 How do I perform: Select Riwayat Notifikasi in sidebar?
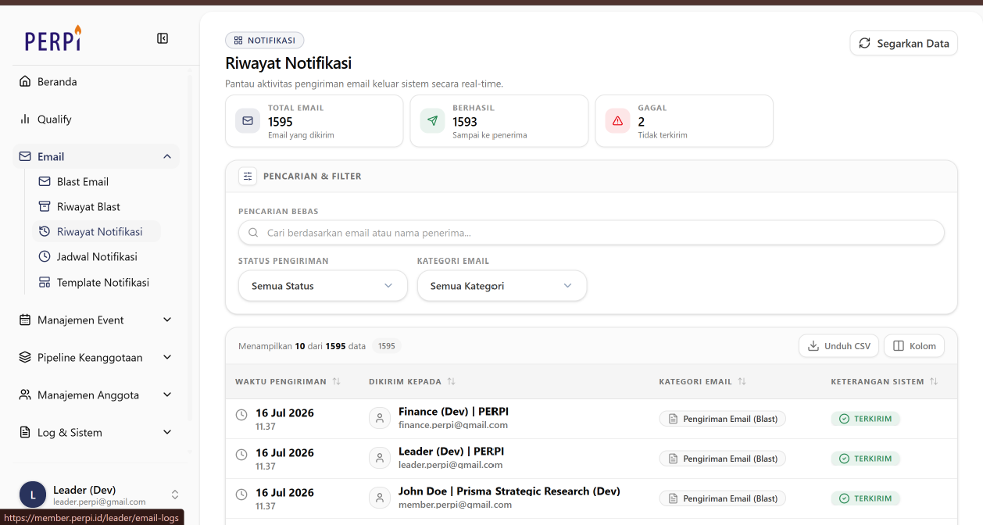[x=96, y=231]
